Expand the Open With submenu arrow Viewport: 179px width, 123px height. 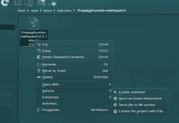point(110,84)
